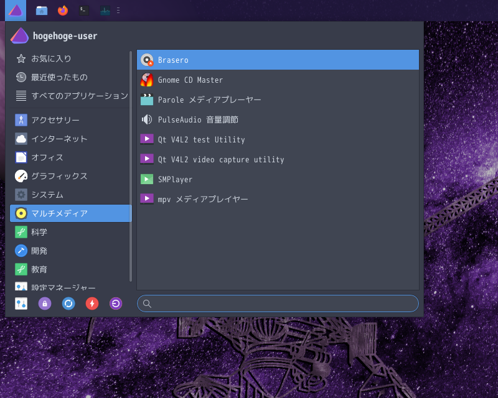
Task: Select the 教育 category
Action: [x=70, y=269]
